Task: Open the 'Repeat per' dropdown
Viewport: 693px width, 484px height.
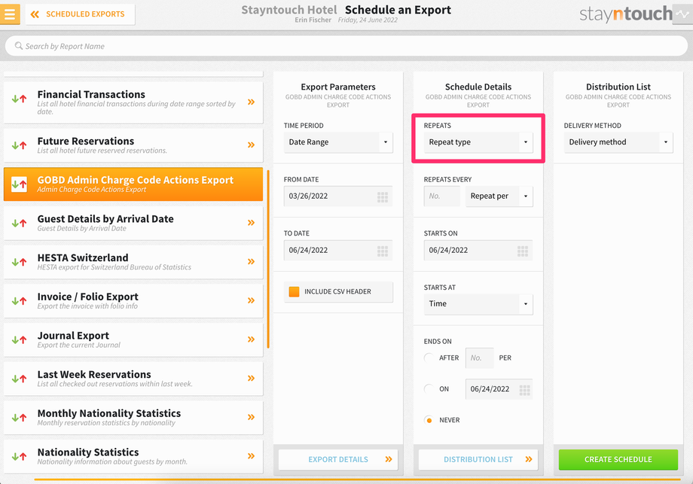Action: point(499,196)
